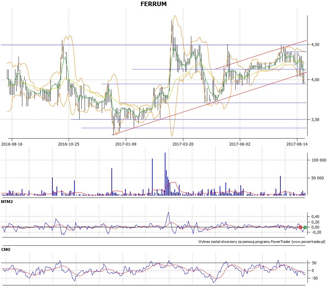The height and width of the screenshot is (286, 327).
Task: Select the 2017-06-02 date label
Action: tap(240, 144)
